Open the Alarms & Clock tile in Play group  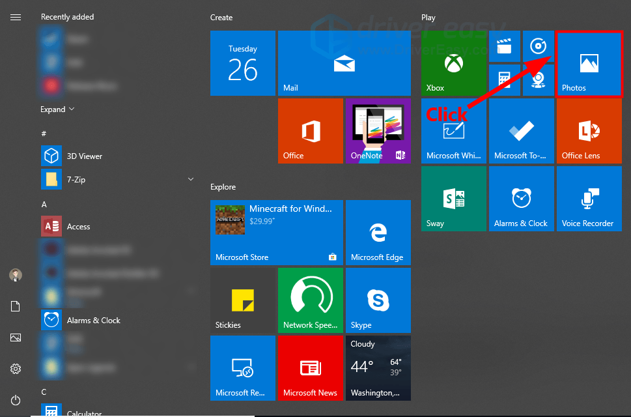[522, 199]
